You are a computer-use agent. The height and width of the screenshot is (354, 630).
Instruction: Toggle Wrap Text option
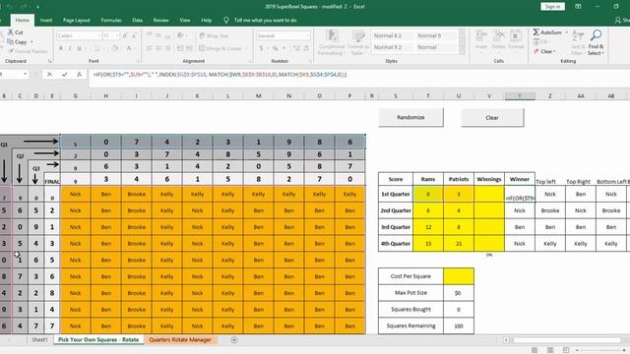(214, 35)
